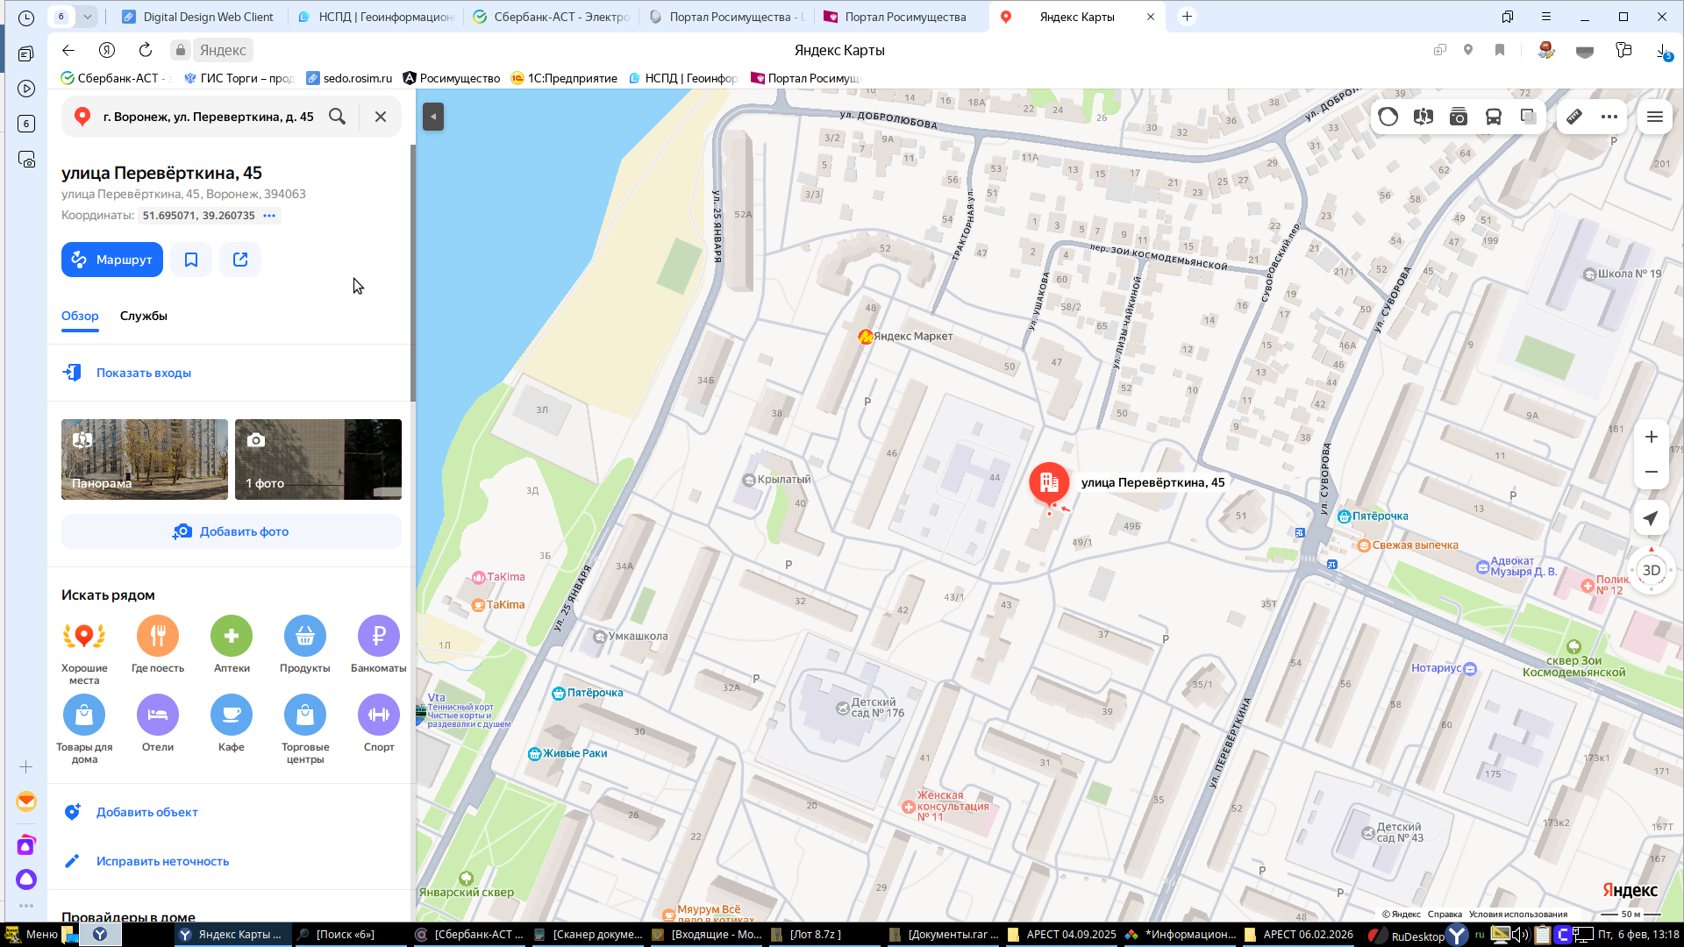Toggle public transport layer on map
The height and width of the screenshot is (947, 1684).
tap(1493, 117)
